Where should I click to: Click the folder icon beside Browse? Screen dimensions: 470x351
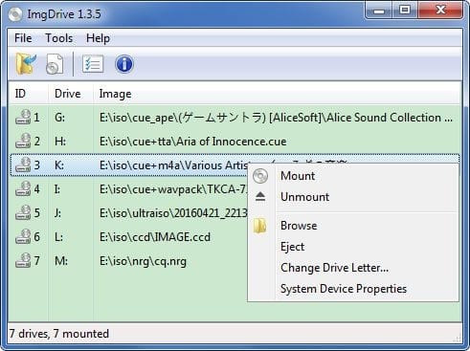pyautogui.click(x=260, y=226)
